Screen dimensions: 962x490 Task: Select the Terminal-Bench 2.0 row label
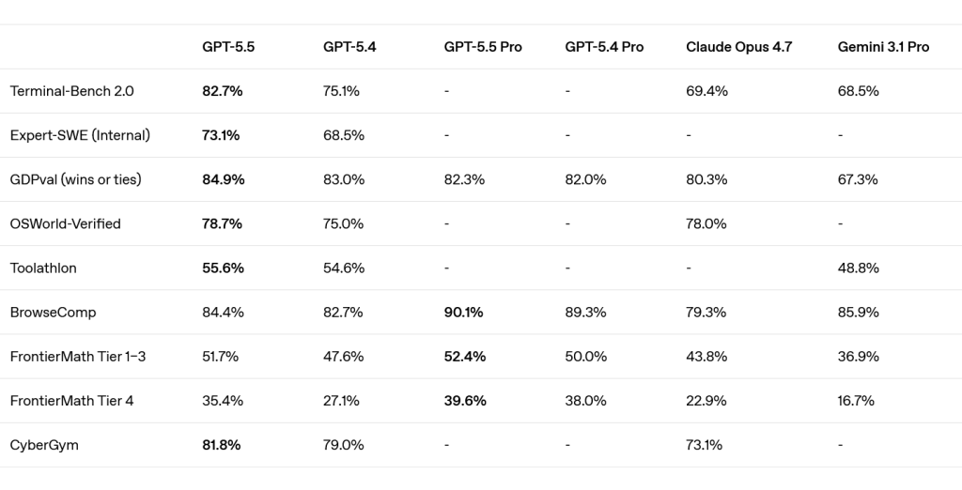[71, 91]
